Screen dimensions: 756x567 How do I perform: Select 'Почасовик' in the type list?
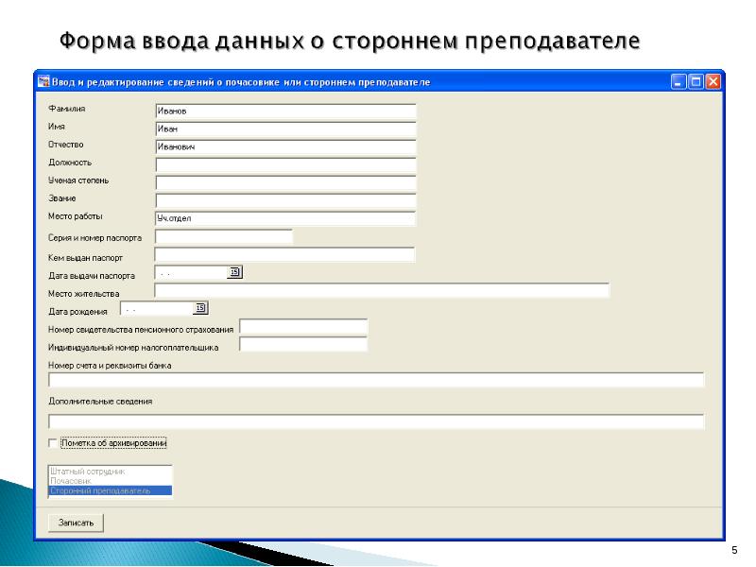pyautogui.click(x=110, y=481)
